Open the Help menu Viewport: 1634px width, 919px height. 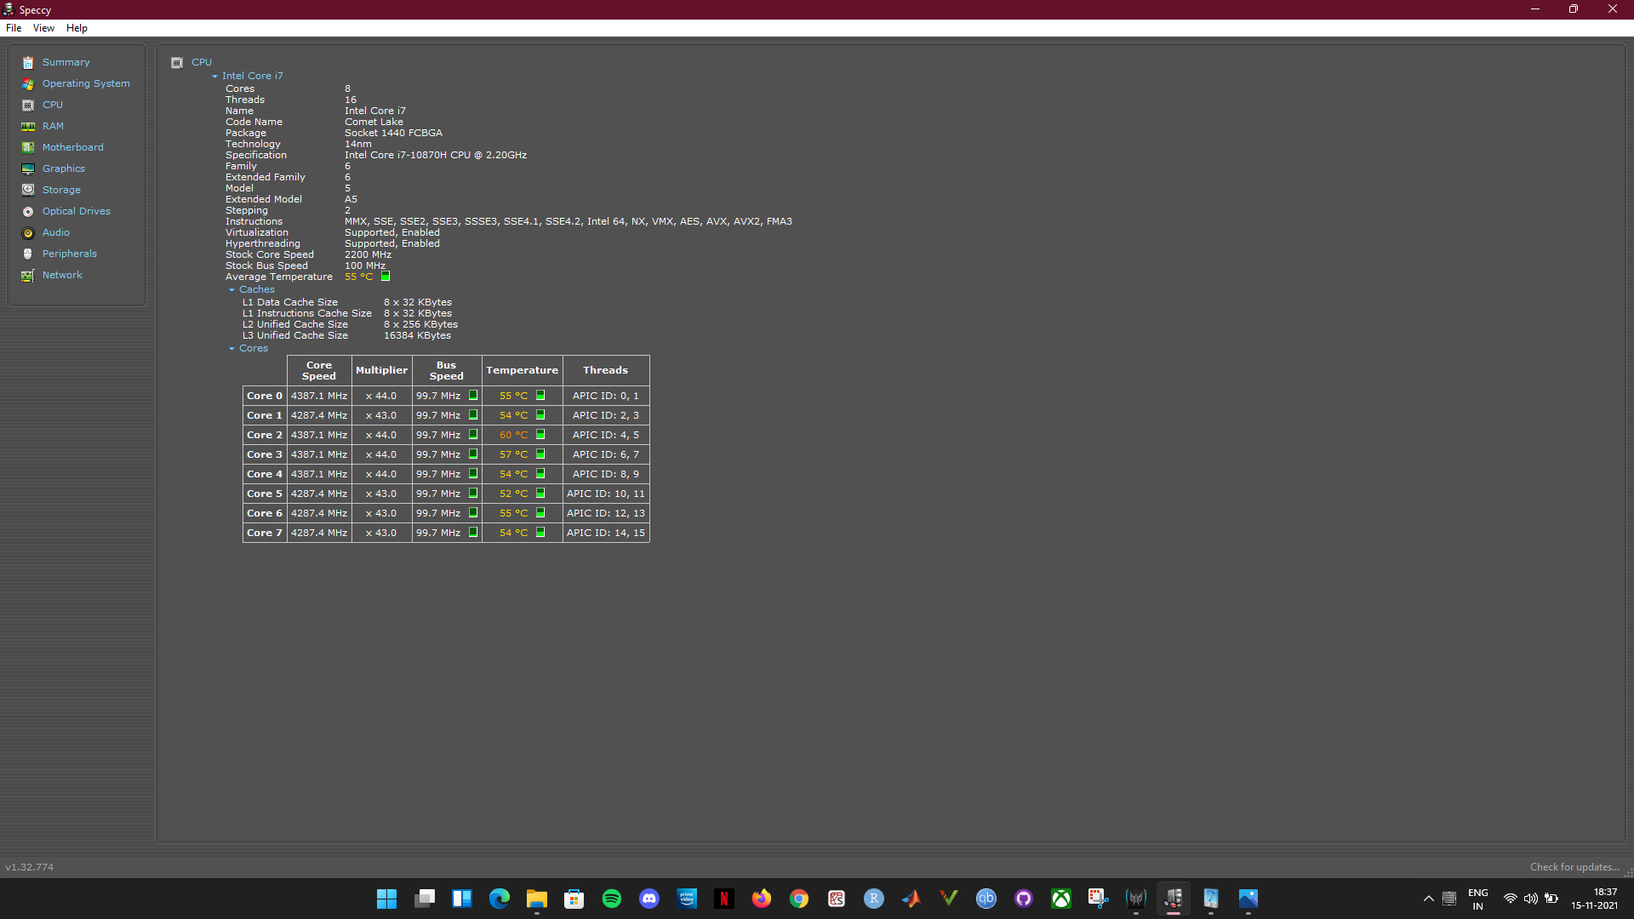77,28
